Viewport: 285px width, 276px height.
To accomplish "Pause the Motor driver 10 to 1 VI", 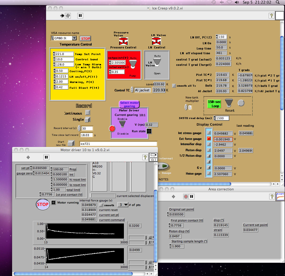I will point(46,157).
